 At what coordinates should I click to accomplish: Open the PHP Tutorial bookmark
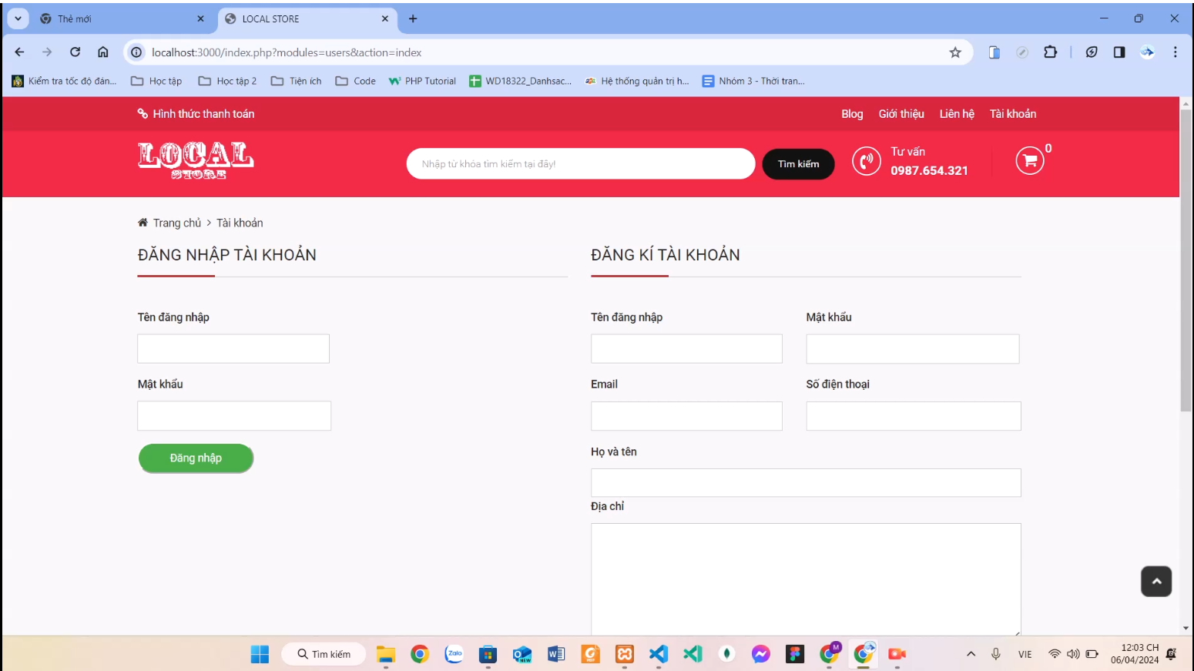422,81
